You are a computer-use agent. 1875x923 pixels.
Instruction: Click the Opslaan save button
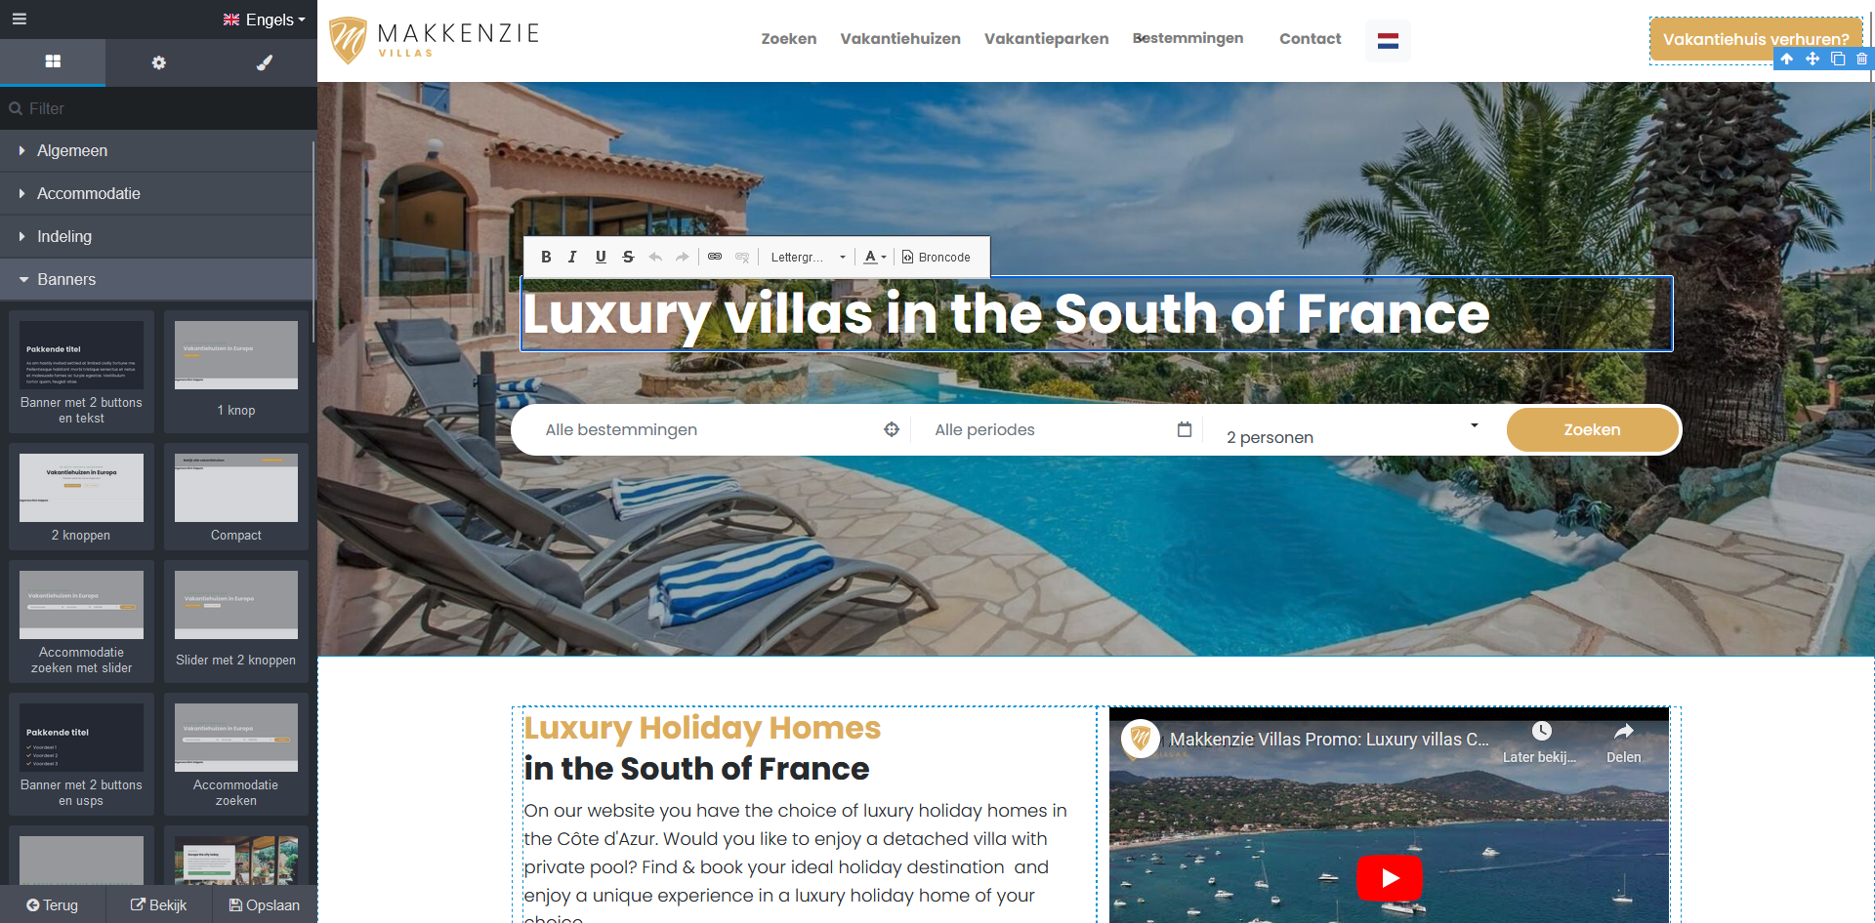coord(265,904)
